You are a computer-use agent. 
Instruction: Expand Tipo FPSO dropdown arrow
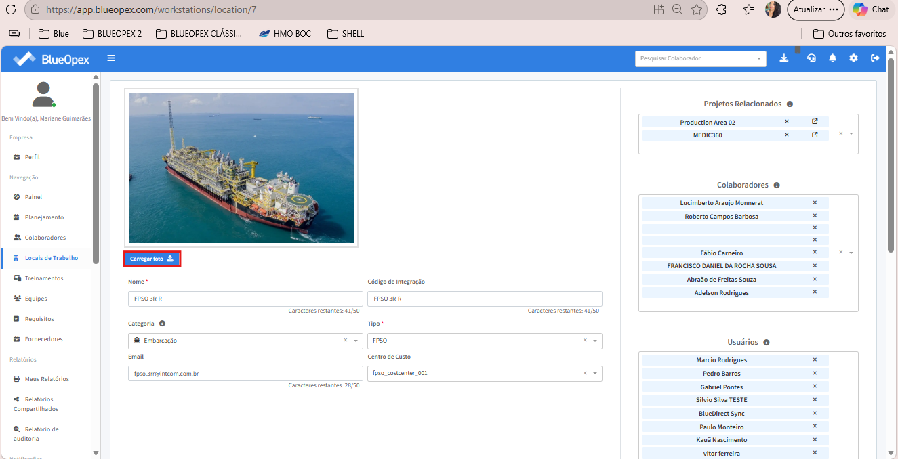[595, 341]
